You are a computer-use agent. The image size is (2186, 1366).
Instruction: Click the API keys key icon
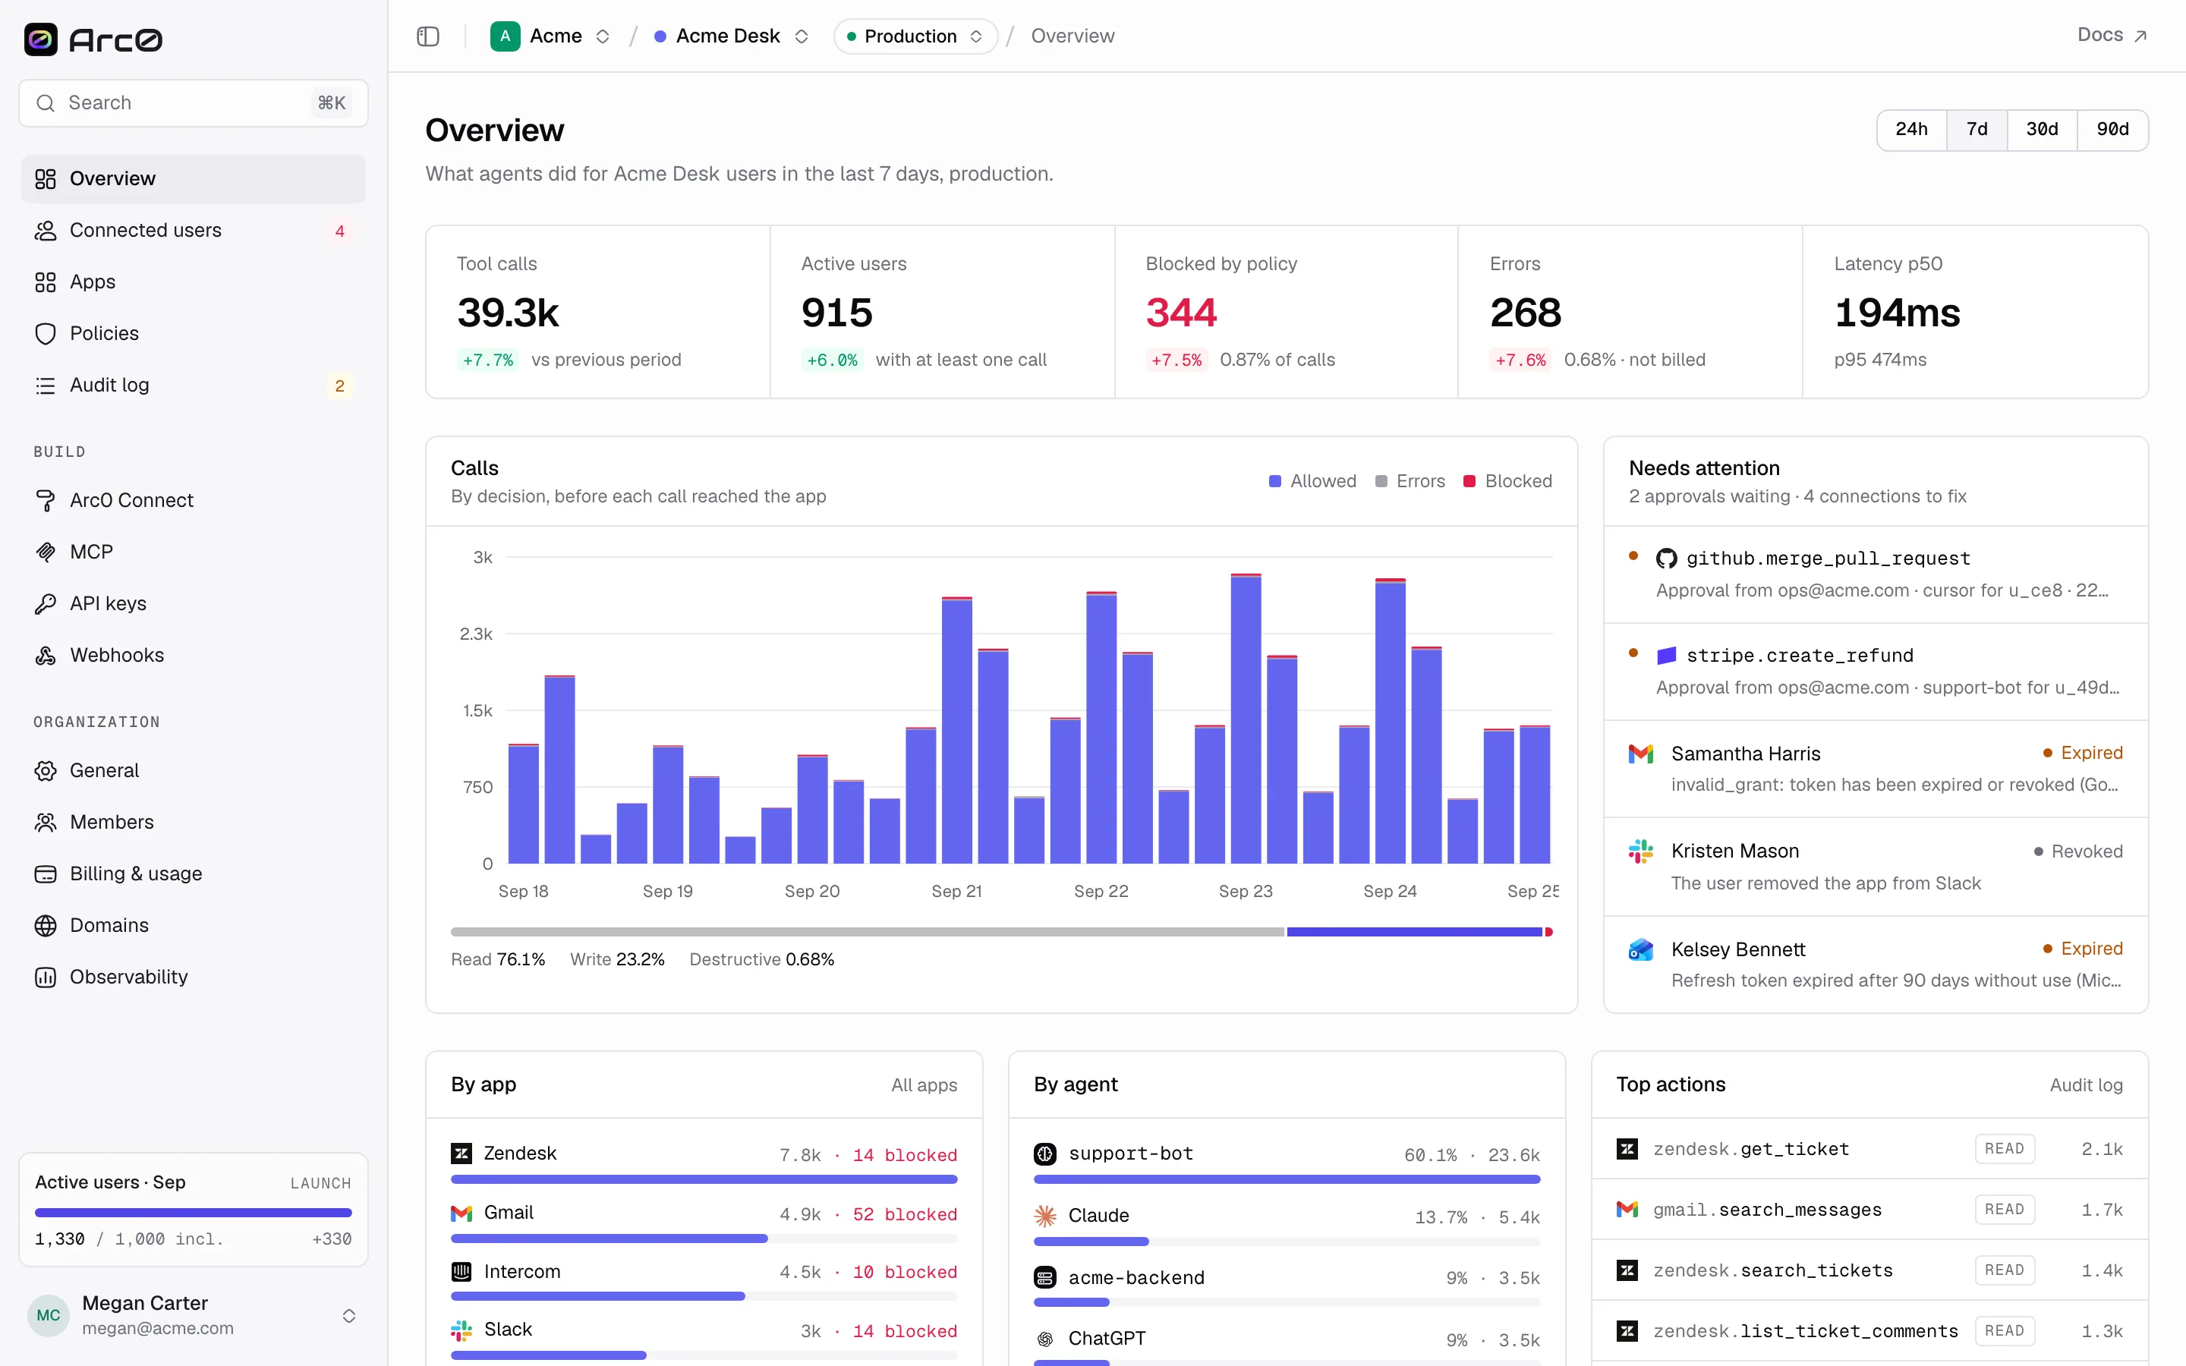click(46, 603)
